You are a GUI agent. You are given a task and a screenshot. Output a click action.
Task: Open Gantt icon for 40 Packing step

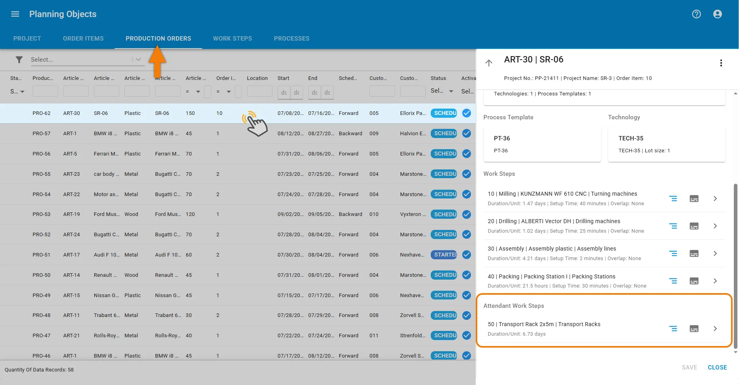673,281
